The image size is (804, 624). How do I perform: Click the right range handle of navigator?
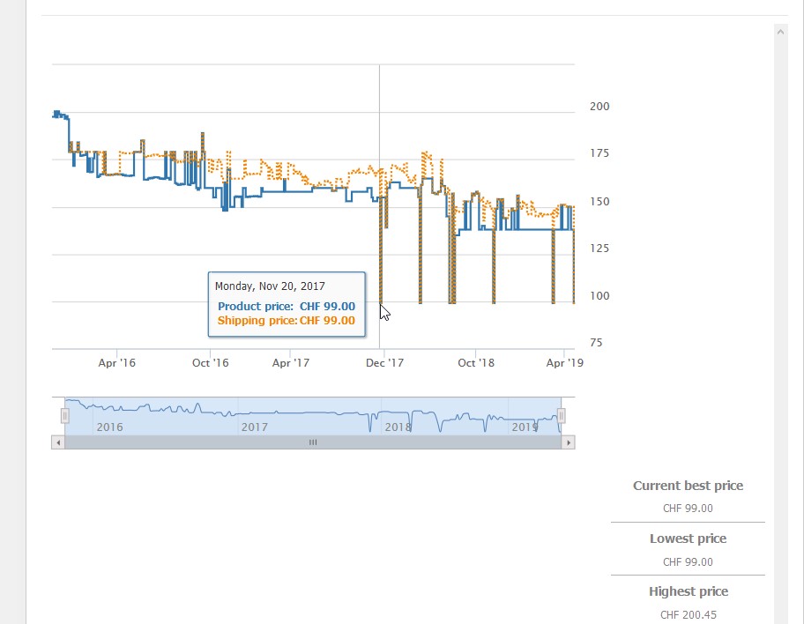point(561,416)
